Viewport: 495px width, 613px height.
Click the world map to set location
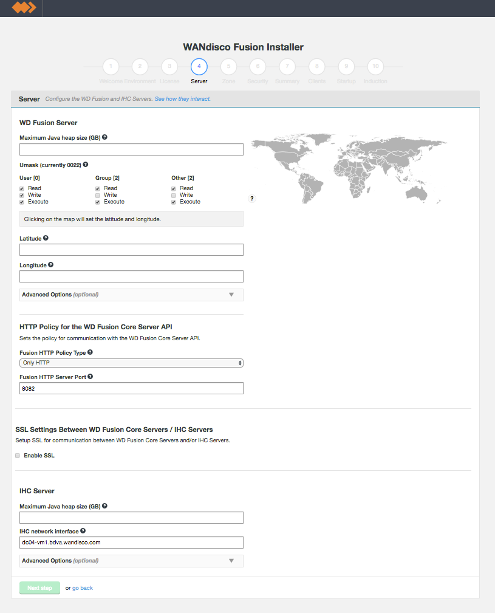click(x=349, y=168)
